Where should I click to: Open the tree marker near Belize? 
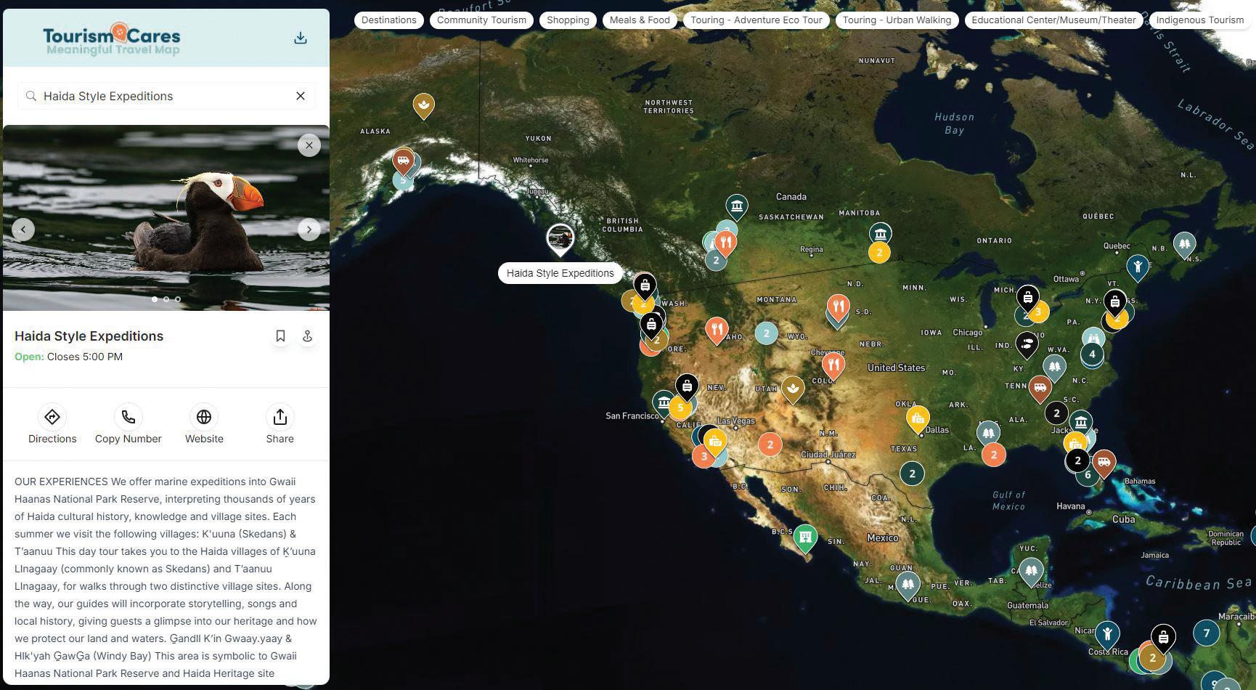[1031, 572]
